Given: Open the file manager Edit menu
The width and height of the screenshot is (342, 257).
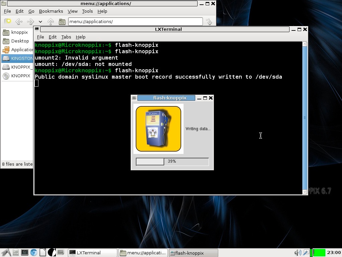Looking at the screenshot, I should pos(19,11).
